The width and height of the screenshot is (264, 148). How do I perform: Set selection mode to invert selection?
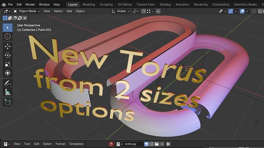[x=20, y=18]
